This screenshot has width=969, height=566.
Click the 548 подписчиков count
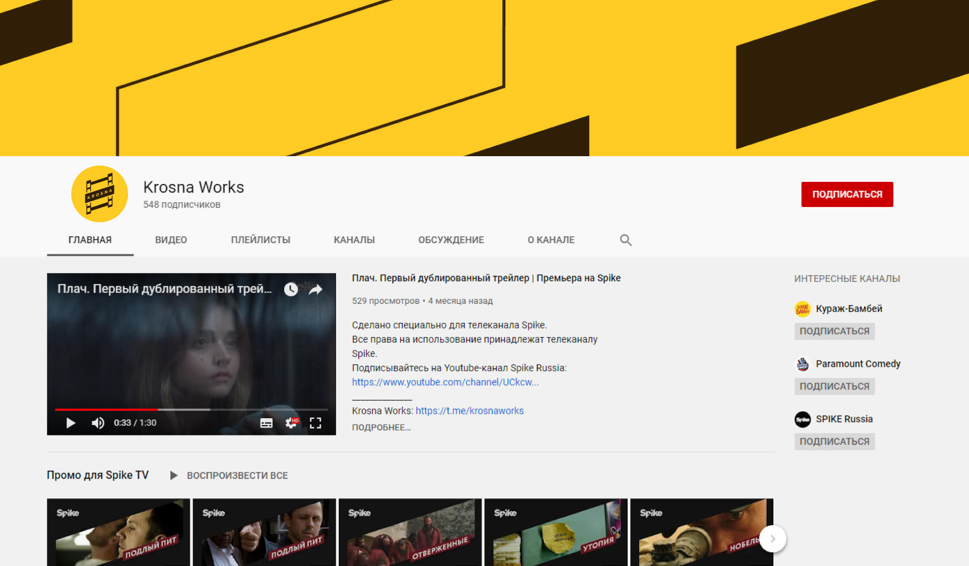pos(182,205)
